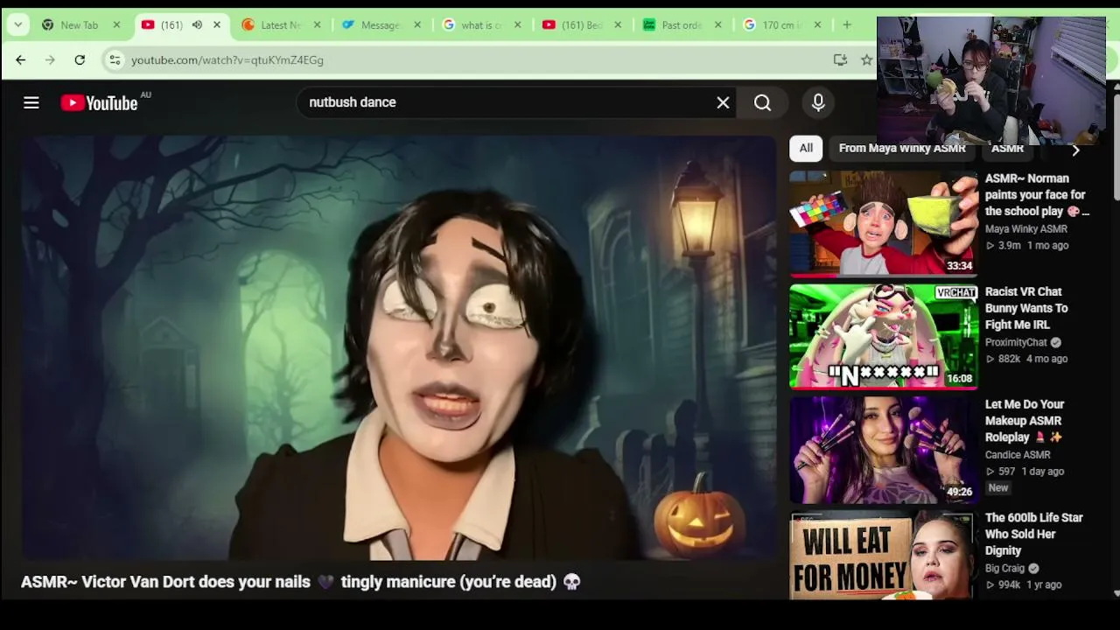
Task: Click the 'New' badge under Candice ASMR
Action: 998,488
